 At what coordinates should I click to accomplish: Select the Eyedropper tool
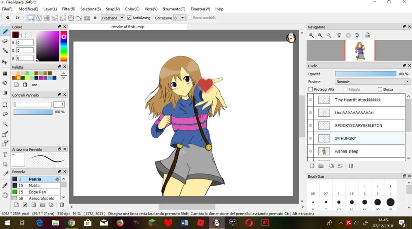[x=5, y=185]
